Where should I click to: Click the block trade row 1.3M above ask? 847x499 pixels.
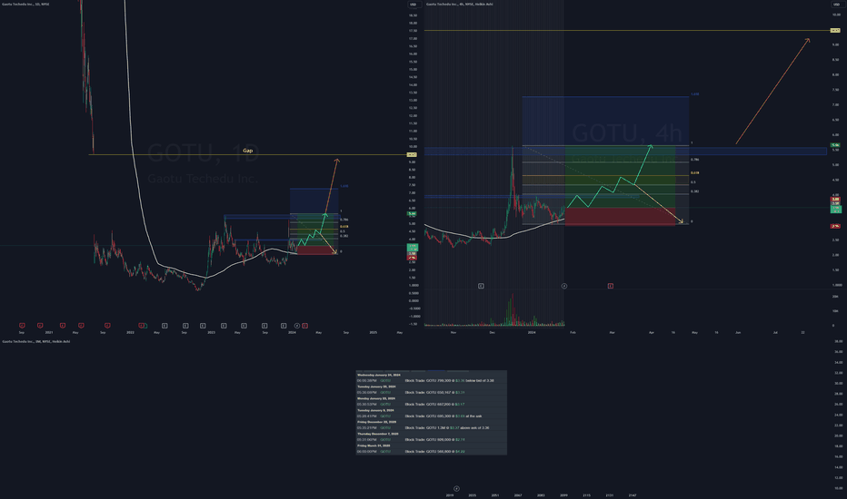tap(431, 428)
